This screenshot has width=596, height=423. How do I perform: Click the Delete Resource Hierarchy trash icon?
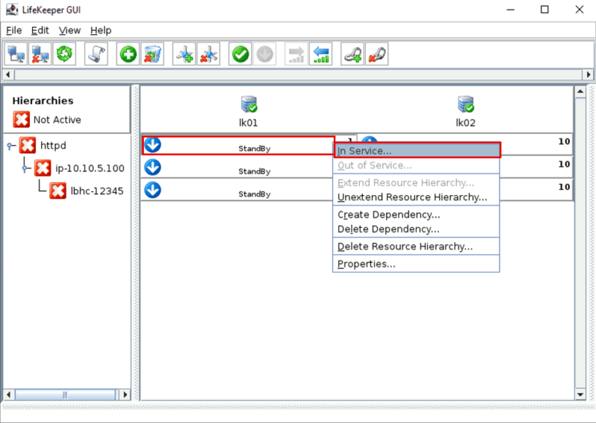152,54
